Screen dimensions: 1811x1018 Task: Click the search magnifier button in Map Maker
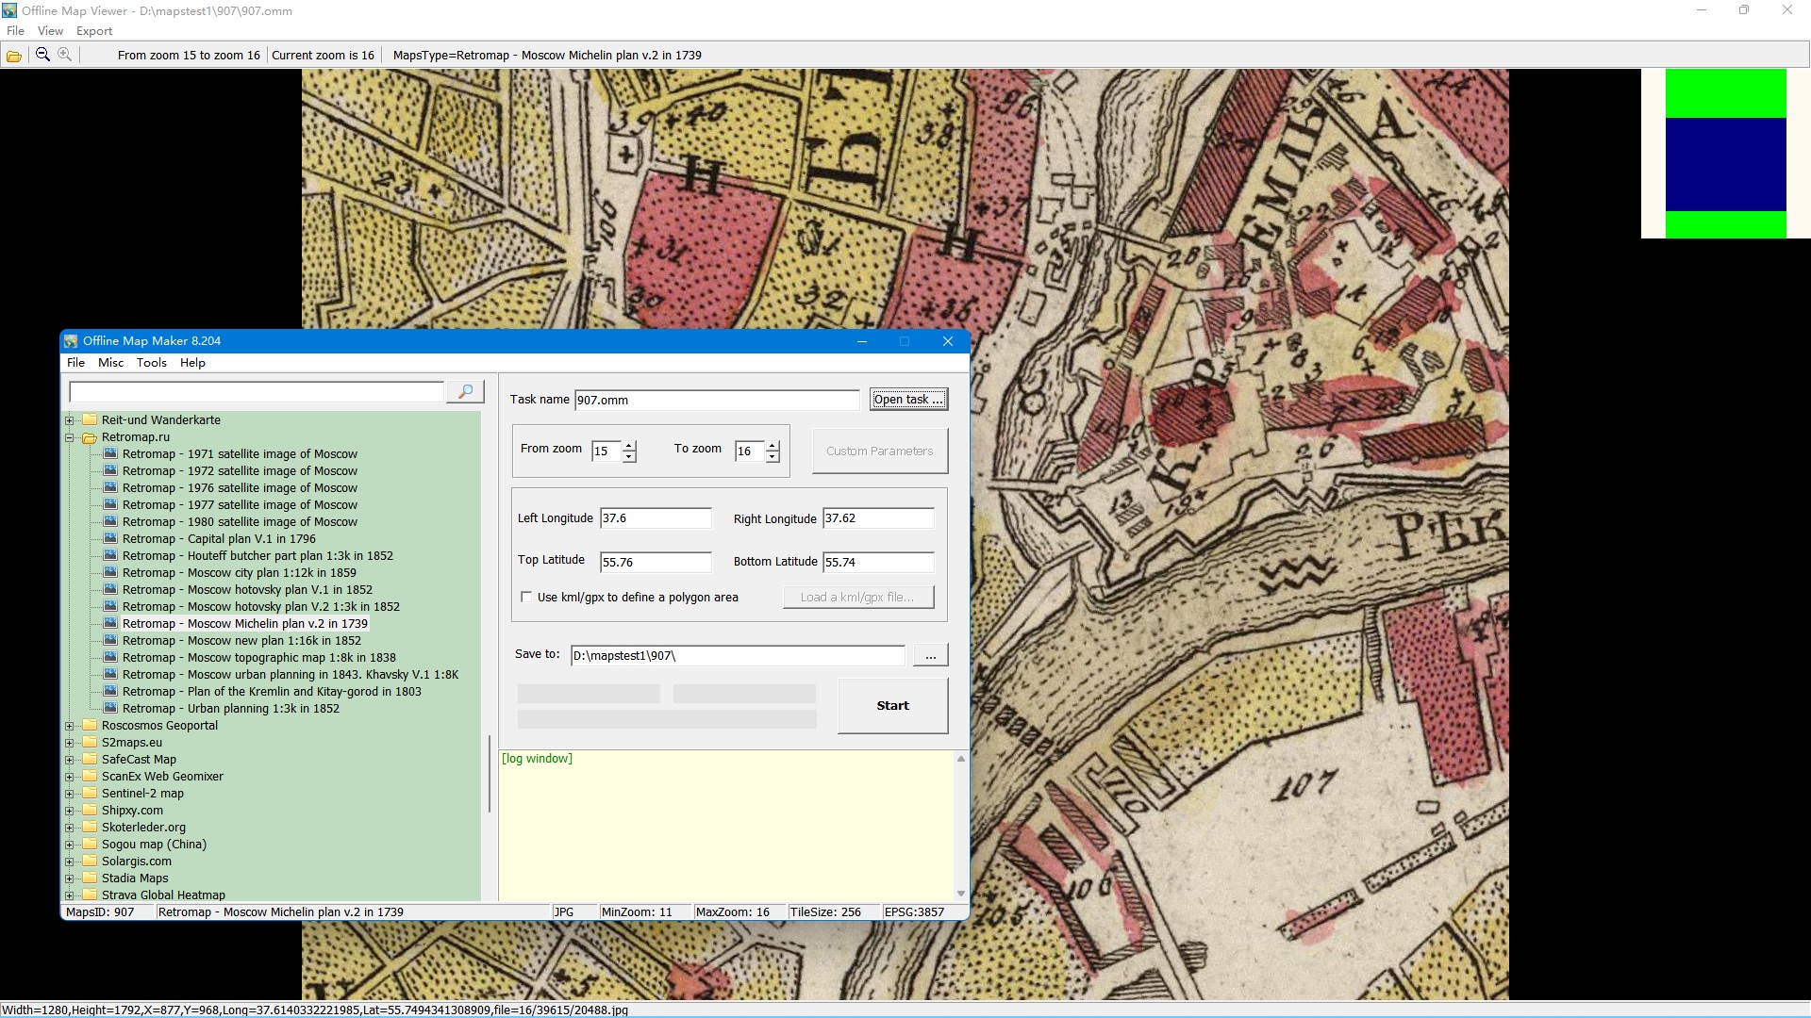[465, 391]
